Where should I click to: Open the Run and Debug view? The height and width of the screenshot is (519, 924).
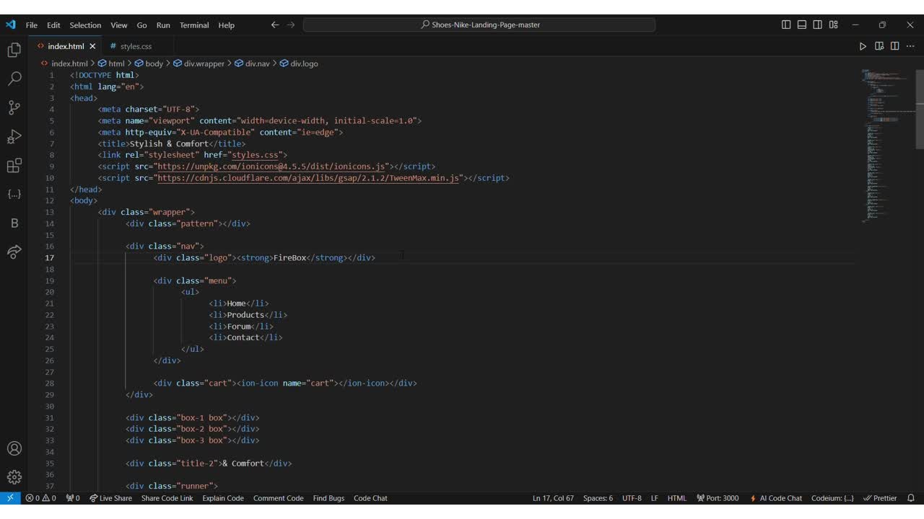(14, 137)
